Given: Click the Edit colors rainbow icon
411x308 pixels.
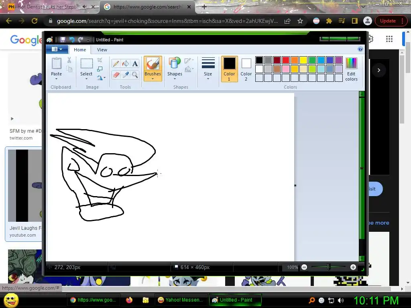Looking at the screenshot, I should pos(351,64).
